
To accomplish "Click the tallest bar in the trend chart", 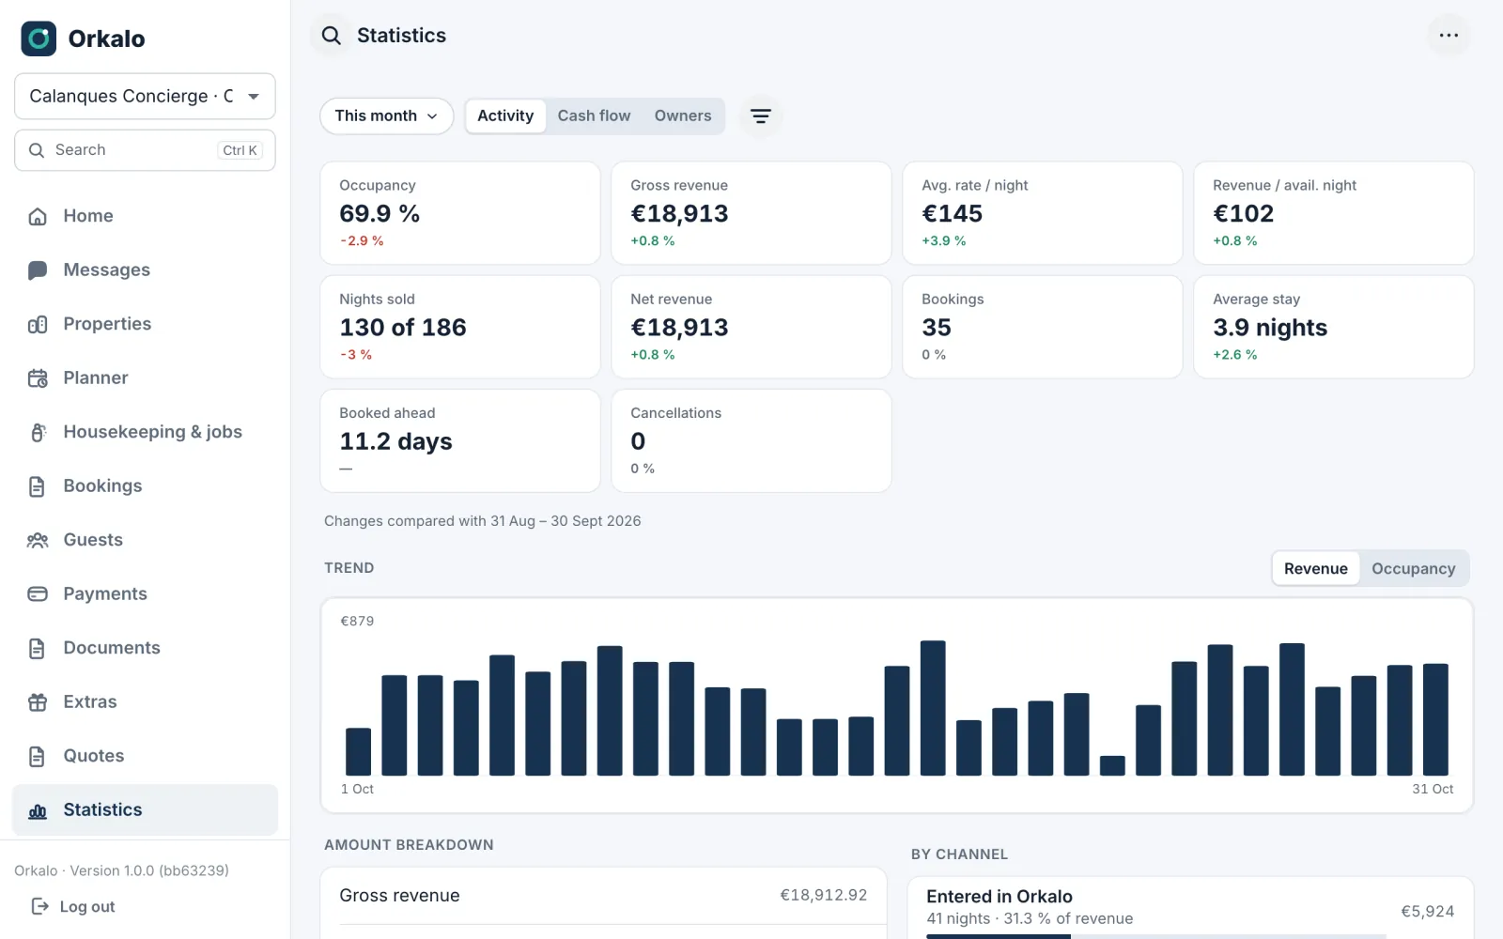I will point(933,708).
